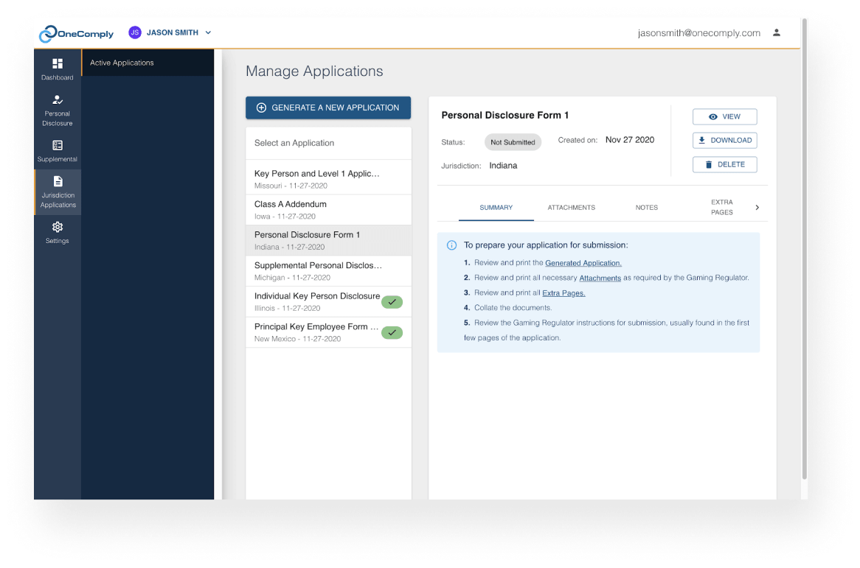Open the Dashboard panel from sidebar
This screenshot has height=568, width=860.
pos(57,69)
